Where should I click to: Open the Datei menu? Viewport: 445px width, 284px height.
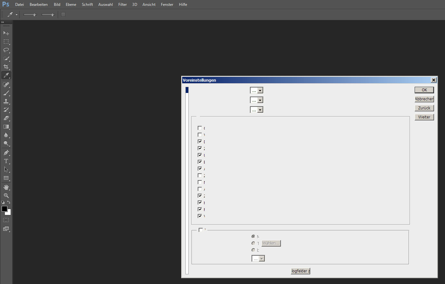(19, 5)
